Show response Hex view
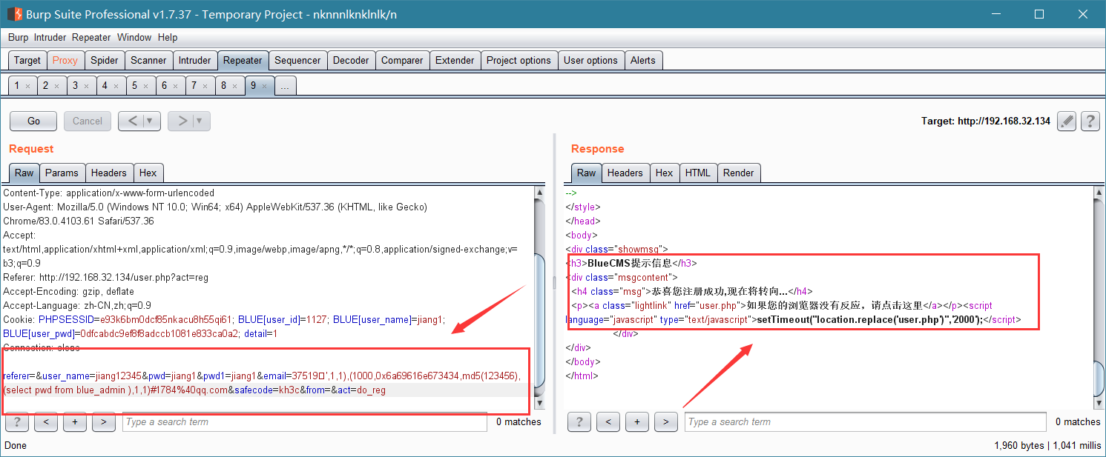1106x457 pixels. [x=665, y=173]
